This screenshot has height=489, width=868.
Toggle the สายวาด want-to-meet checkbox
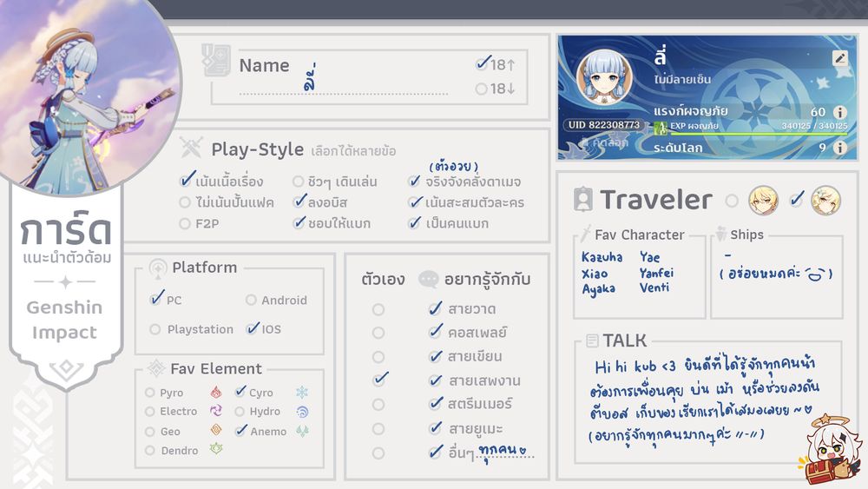click(x=436, y=308)
